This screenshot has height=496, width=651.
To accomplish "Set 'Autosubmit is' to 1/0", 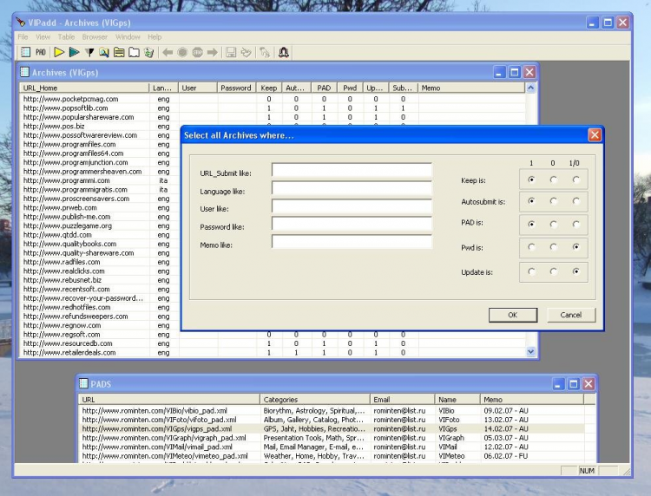I will 575,201.
